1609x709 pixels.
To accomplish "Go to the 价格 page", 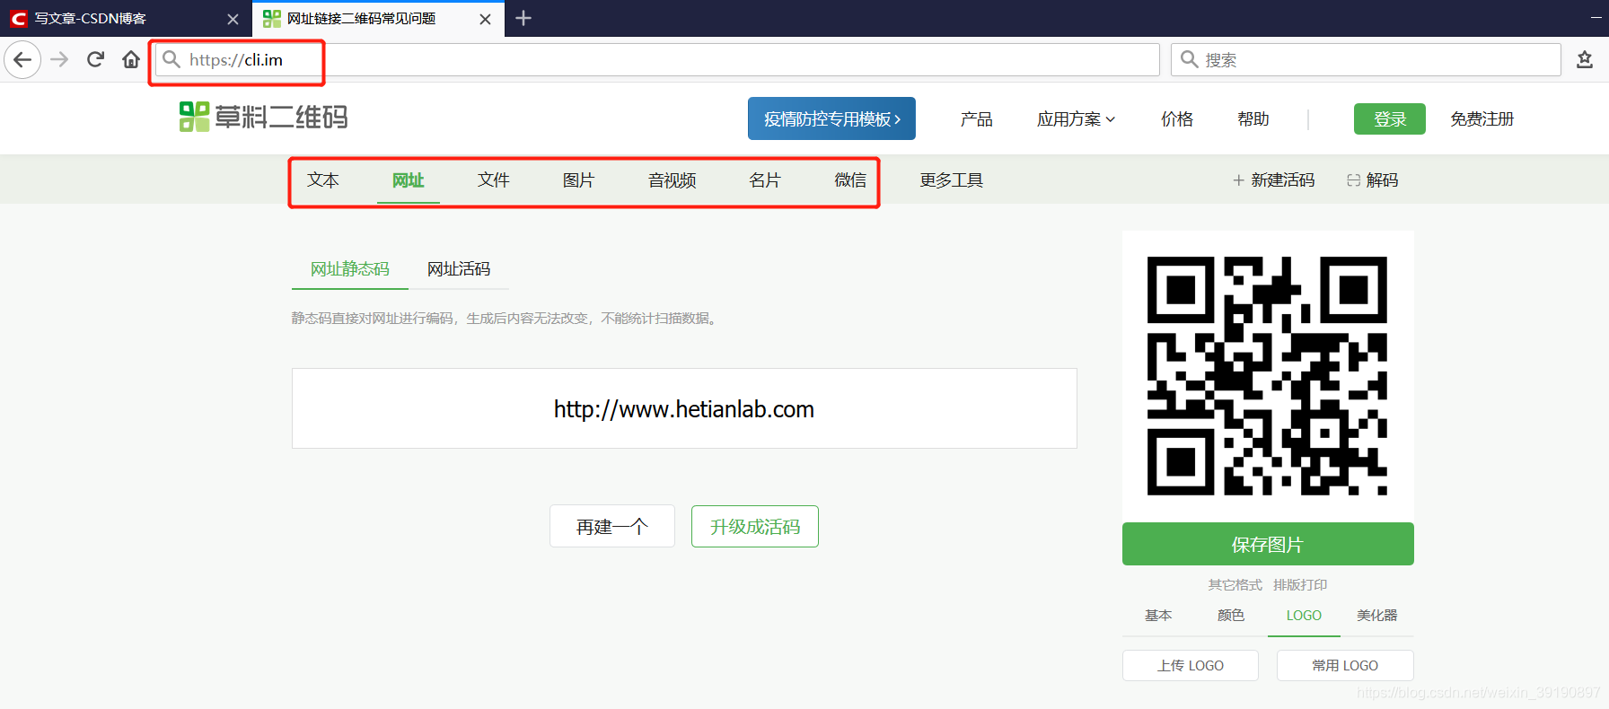I will (x=1176, y=118).
